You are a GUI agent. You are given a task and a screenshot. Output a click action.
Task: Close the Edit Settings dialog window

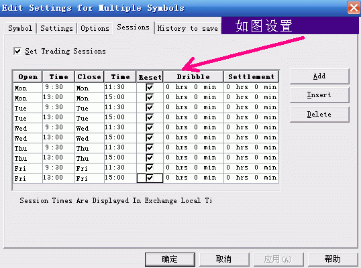354,8
